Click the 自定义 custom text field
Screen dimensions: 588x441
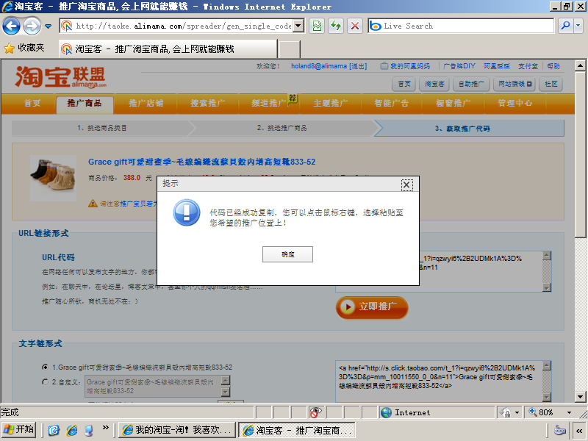153,387
